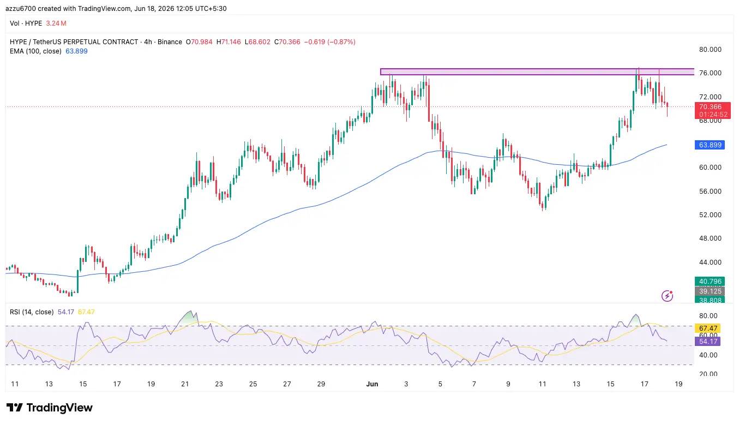Click the red 70.366 current price label

pyautogui.click(x=712, y=107)
